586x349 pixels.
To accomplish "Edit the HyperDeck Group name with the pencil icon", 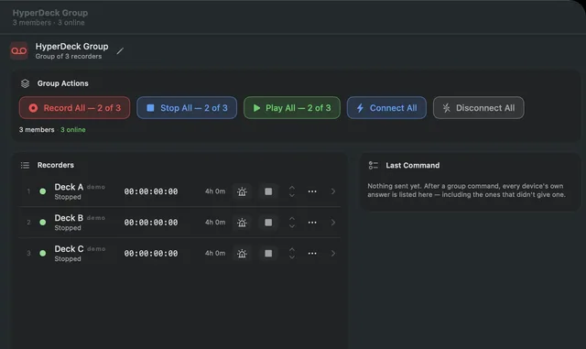I will [x=120, y=51].
